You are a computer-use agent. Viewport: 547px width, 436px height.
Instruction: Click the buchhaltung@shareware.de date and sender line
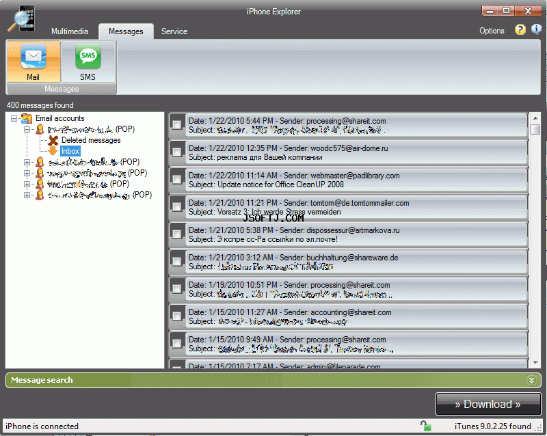tap(293, 258)
